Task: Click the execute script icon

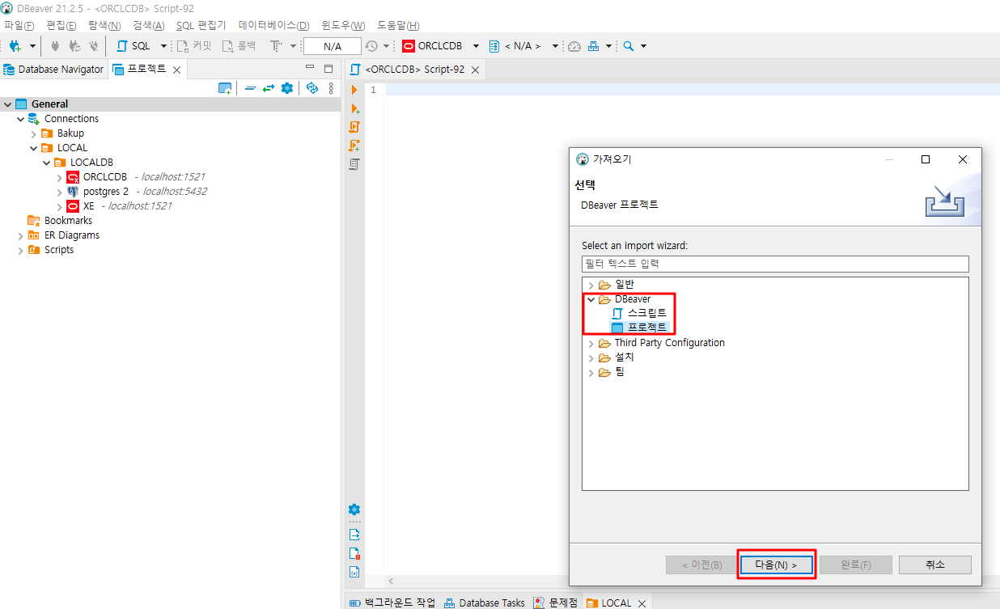Action: click(x=354, y=127)
